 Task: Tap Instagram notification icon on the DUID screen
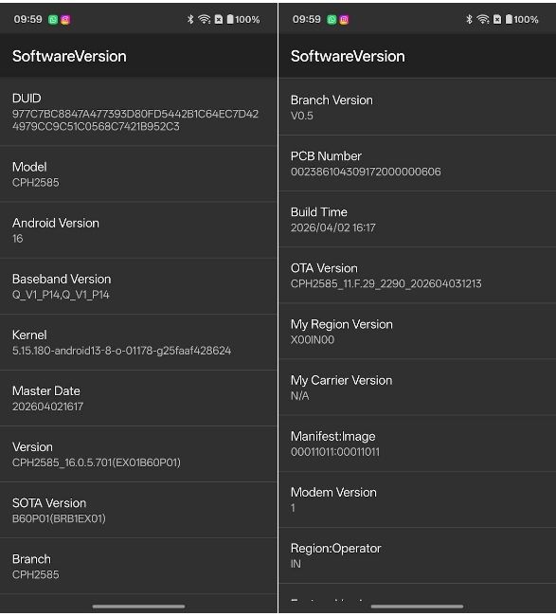pos(65,20)
